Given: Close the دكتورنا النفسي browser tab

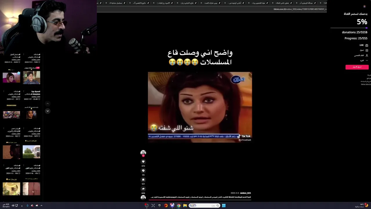Looking at the screenshot, I should 130,3.
